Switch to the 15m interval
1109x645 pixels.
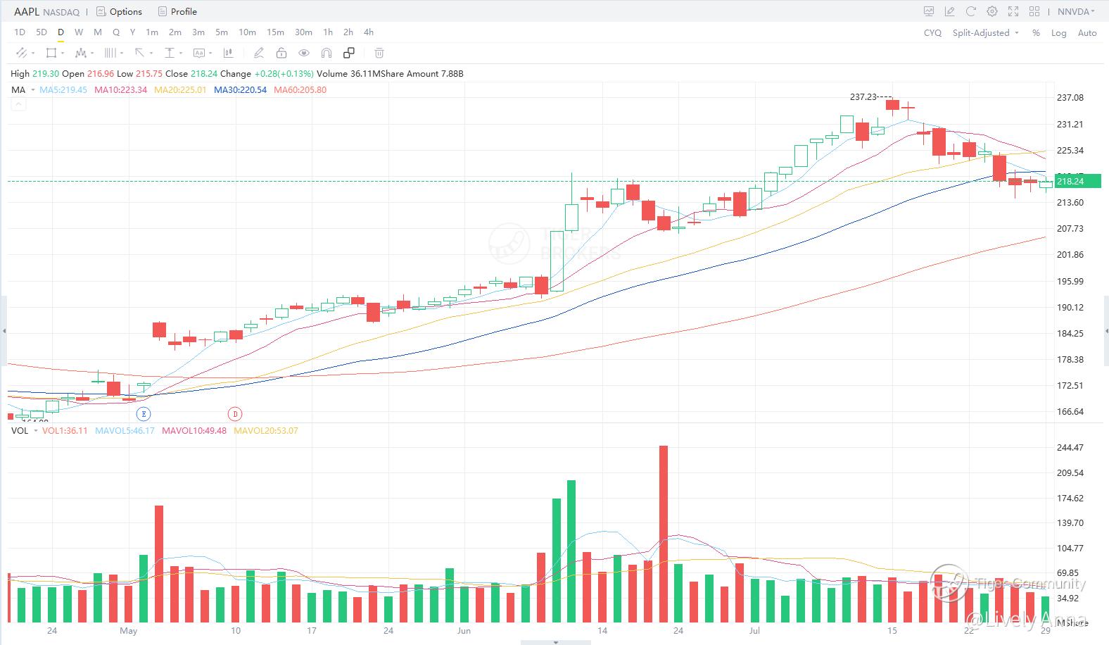click(275, 32)
